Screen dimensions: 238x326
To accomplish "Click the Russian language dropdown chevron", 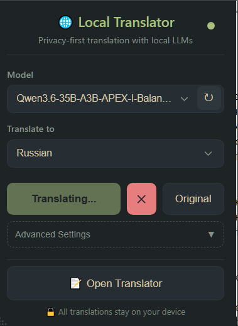I will (208, 153).
